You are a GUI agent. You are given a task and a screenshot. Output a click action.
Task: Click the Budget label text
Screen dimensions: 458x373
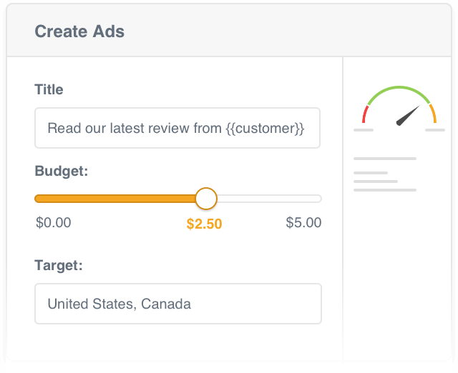pyautogui.click(x=61, y=171)
